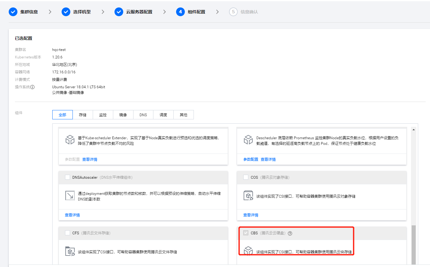
Task: Click the help icon next to CBS title
Action: click(290, 233)
